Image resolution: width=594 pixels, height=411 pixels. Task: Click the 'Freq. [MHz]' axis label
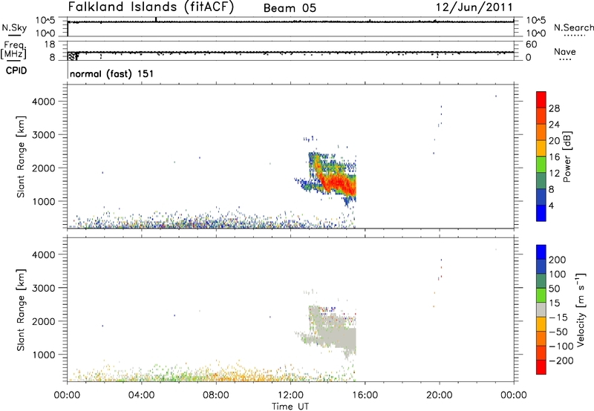(14, 50)
